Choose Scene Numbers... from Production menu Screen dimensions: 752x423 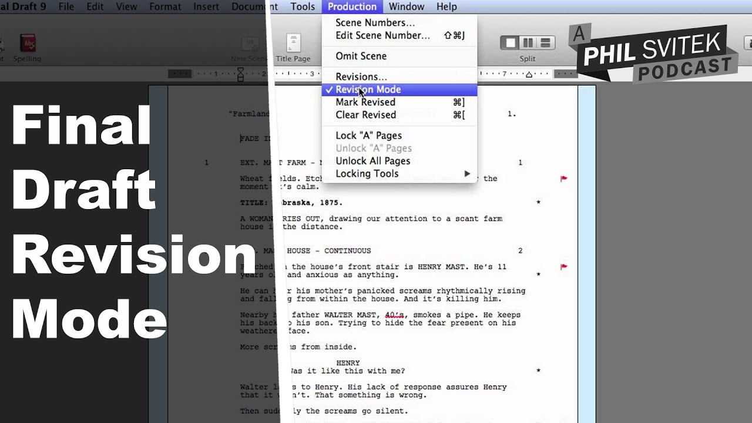click(x=399, y=23)
